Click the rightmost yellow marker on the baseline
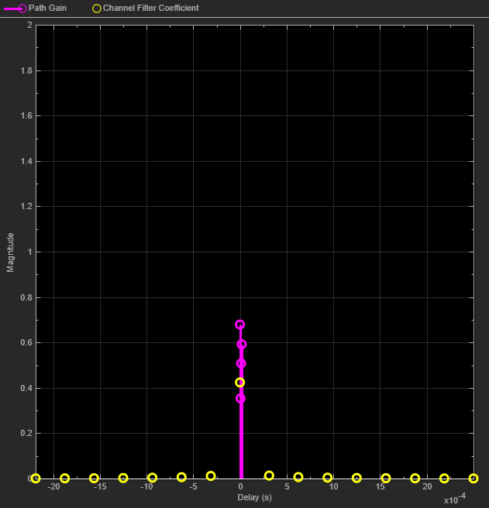Image resolution: width=489 pixels, height=508 pixels. 474,479
